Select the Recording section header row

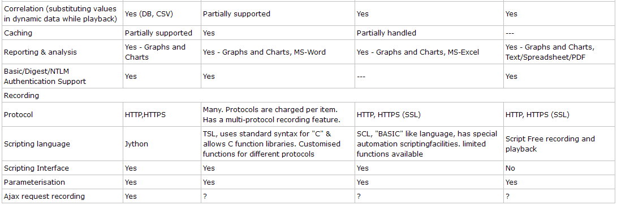[309, 95]
